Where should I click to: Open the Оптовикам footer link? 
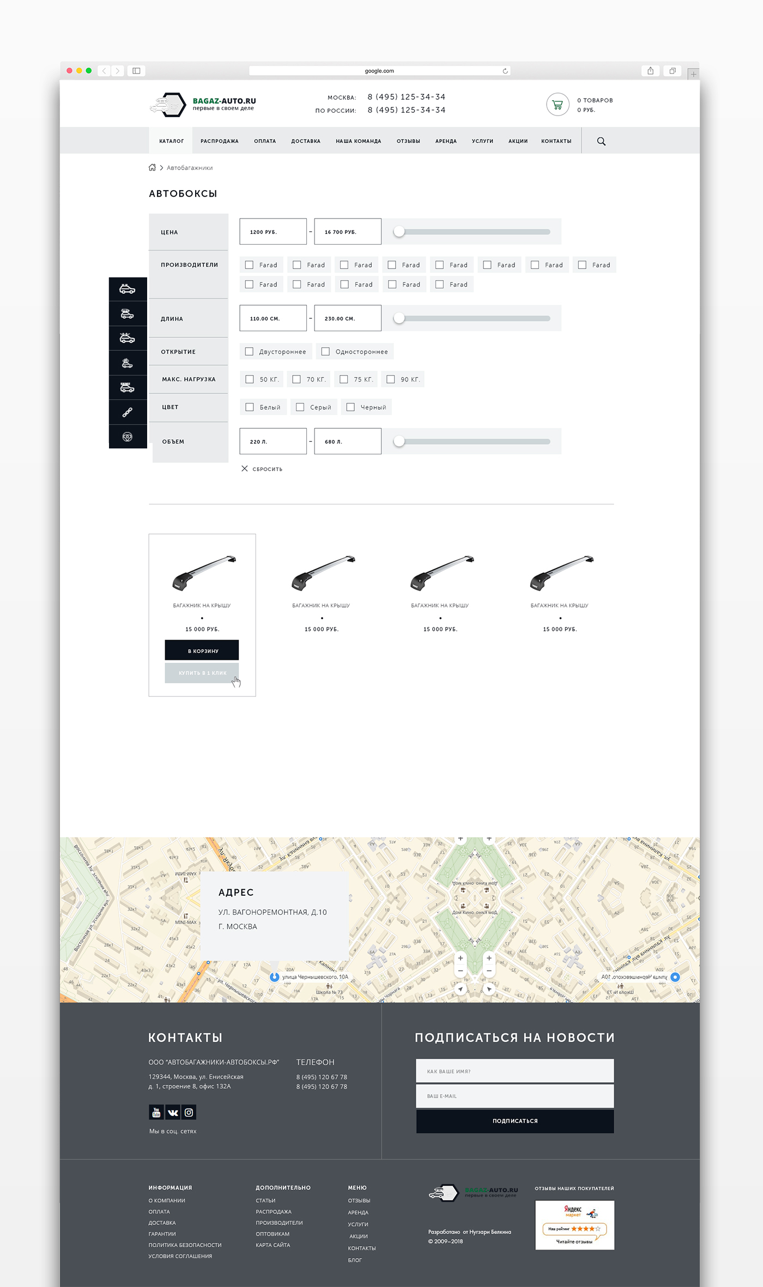[x=272, y=1234]
